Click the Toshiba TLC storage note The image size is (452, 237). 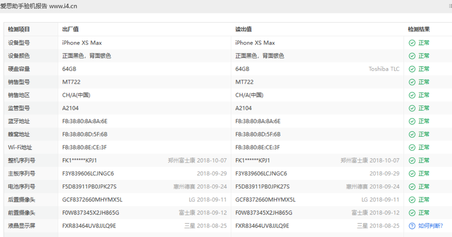[384, 69]
